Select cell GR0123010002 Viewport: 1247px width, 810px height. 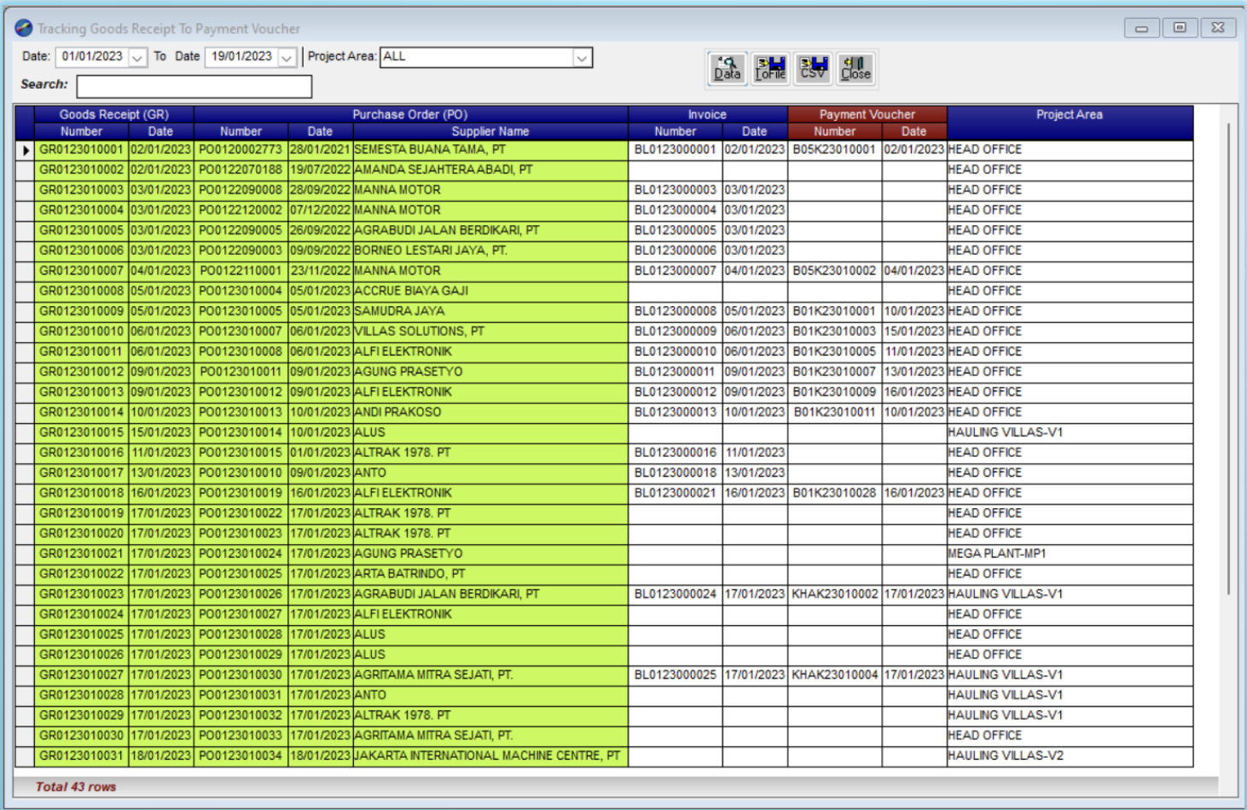pyautogui.click(x=82, y=170)
